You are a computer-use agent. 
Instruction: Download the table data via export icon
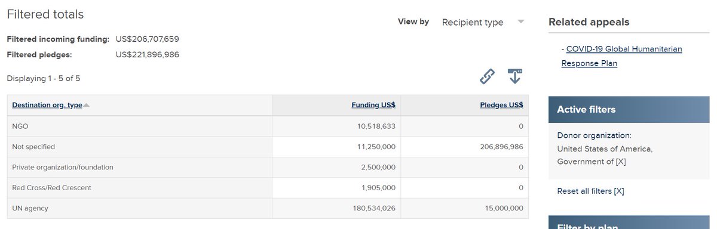(x=515, y=76)
